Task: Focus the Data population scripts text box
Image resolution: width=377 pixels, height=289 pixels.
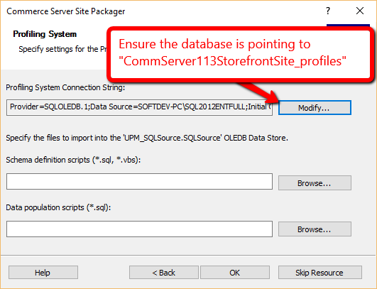Action: point(139,229)
